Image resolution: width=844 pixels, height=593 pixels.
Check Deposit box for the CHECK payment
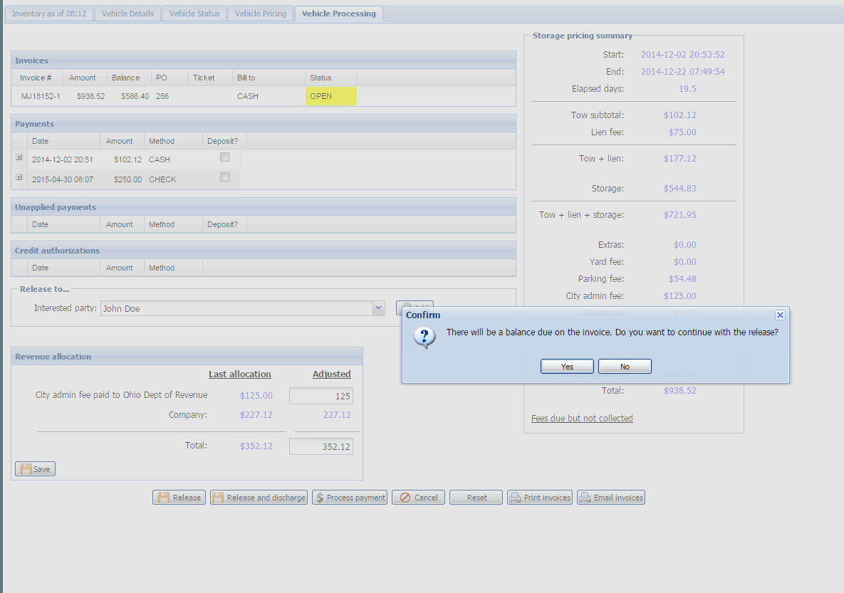click(x=225, y=177)
